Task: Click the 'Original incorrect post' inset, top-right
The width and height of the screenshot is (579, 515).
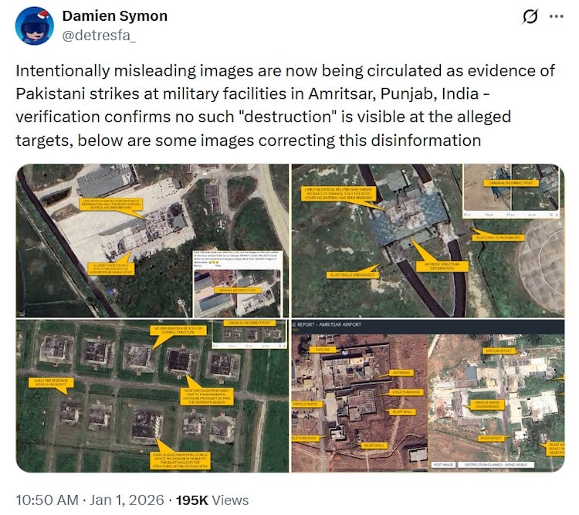Action: coord(511,191)
